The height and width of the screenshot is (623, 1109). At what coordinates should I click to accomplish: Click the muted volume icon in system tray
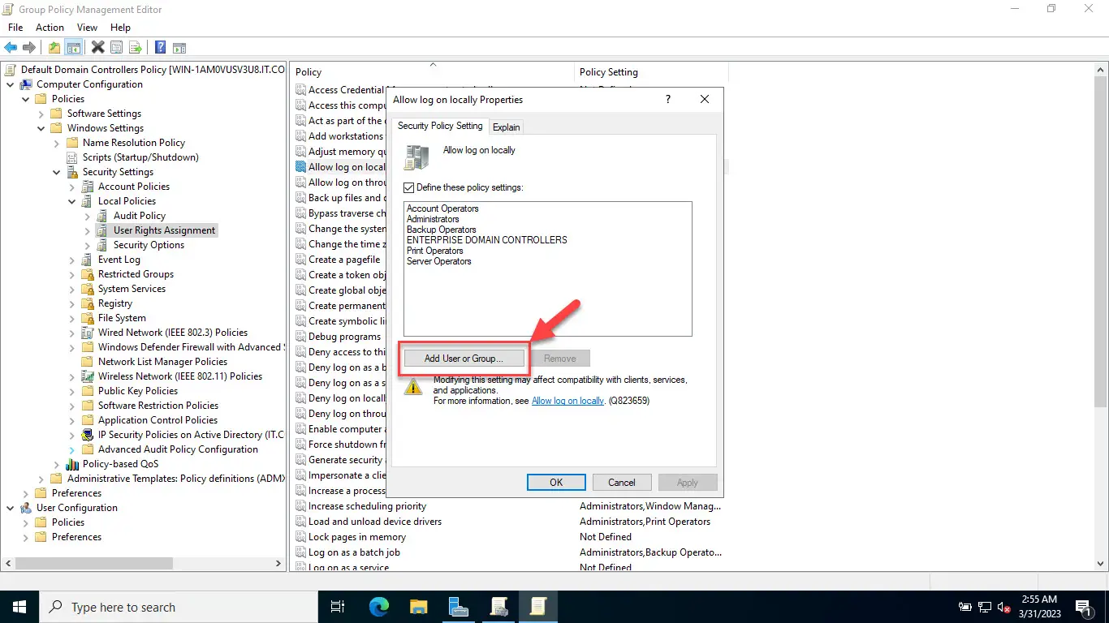[1004, 607]
